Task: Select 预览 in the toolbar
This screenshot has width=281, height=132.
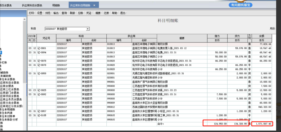Action: [x=48, y=13]
